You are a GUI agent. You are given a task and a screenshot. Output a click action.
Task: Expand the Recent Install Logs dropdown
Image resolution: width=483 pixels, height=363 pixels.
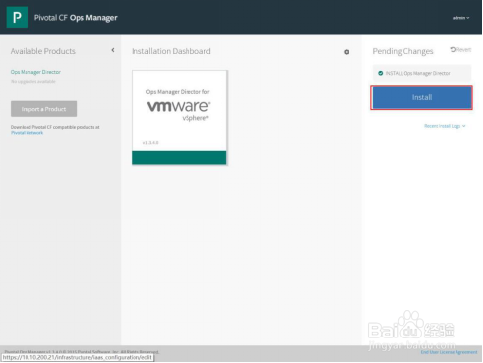click(x=445, y=126)
